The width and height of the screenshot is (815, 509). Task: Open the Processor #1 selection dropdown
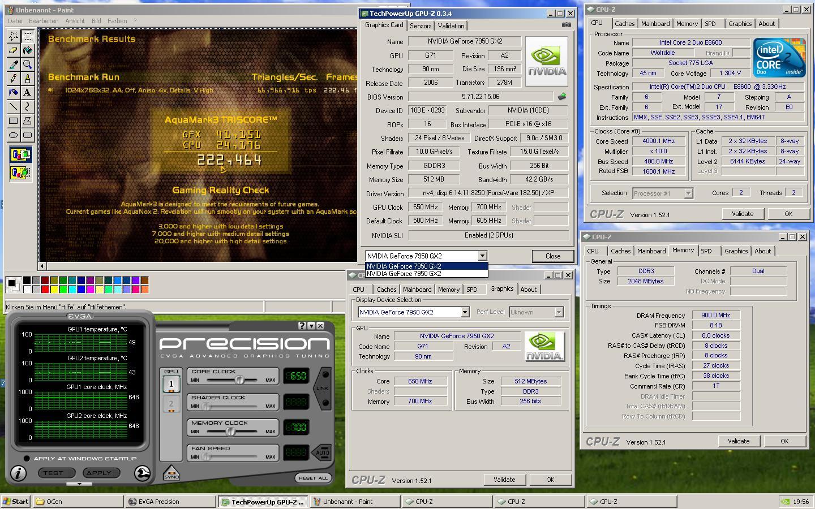(688, 193)
